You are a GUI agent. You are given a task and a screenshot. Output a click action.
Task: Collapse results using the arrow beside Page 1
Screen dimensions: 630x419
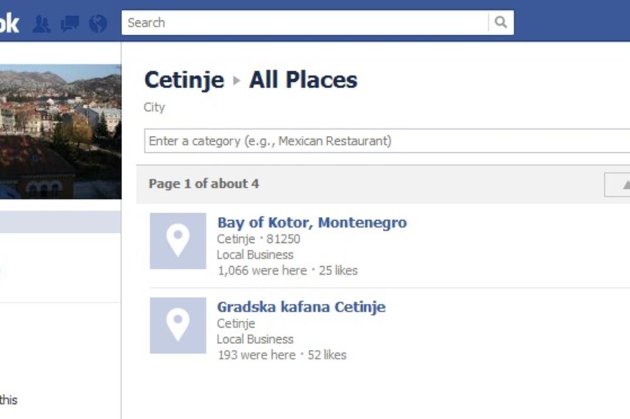coord(626,183)
